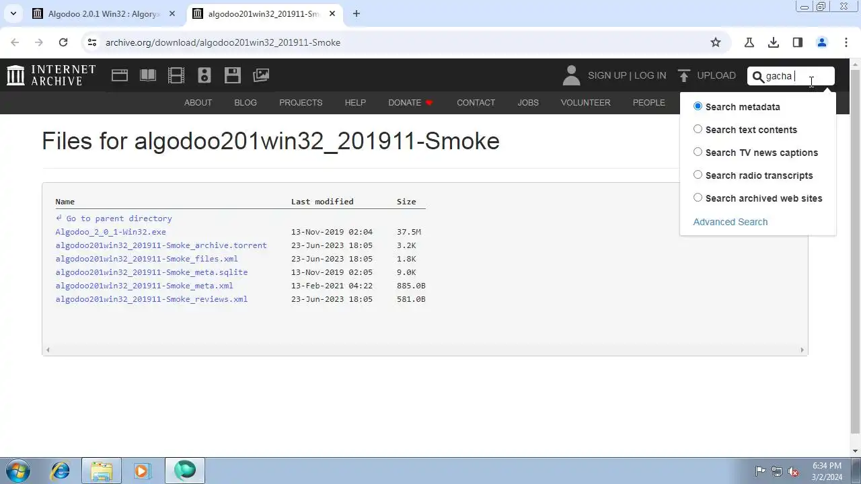The width and height of the screenshot is (861, 484).
Task: Open the JOBS menu item
Action: 528,103
